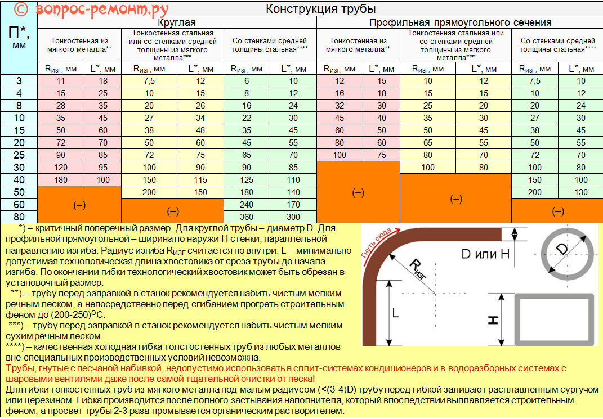Click the orange (–) cell under profile thick-walled steel

click(557, 211)
